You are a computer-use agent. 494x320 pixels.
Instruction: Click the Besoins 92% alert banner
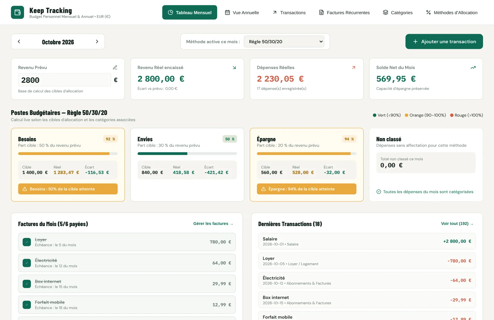68,189
